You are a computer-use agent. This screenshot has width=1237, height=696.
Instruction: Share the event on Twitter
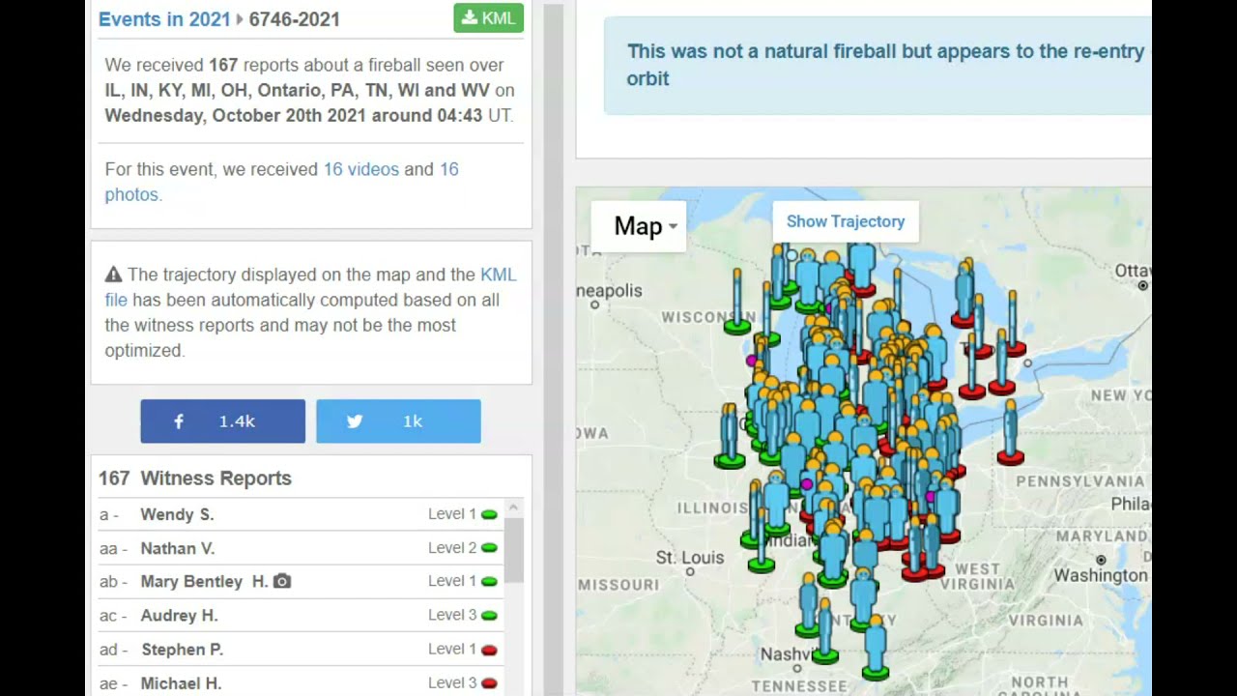(398, 421)
